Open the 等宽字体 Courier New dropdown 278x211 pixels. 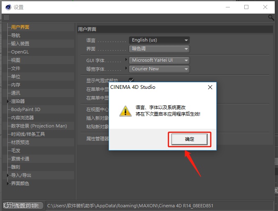160,69
